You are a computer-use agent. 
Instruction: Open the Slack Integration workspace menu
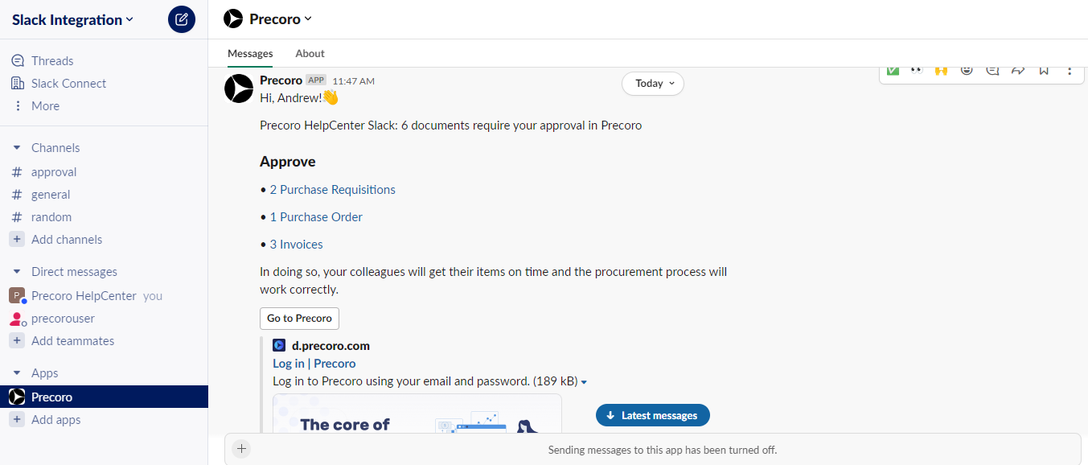point(72,19)
